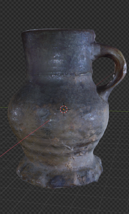Click the flared foot base of the jug

[x=59, y=173]
